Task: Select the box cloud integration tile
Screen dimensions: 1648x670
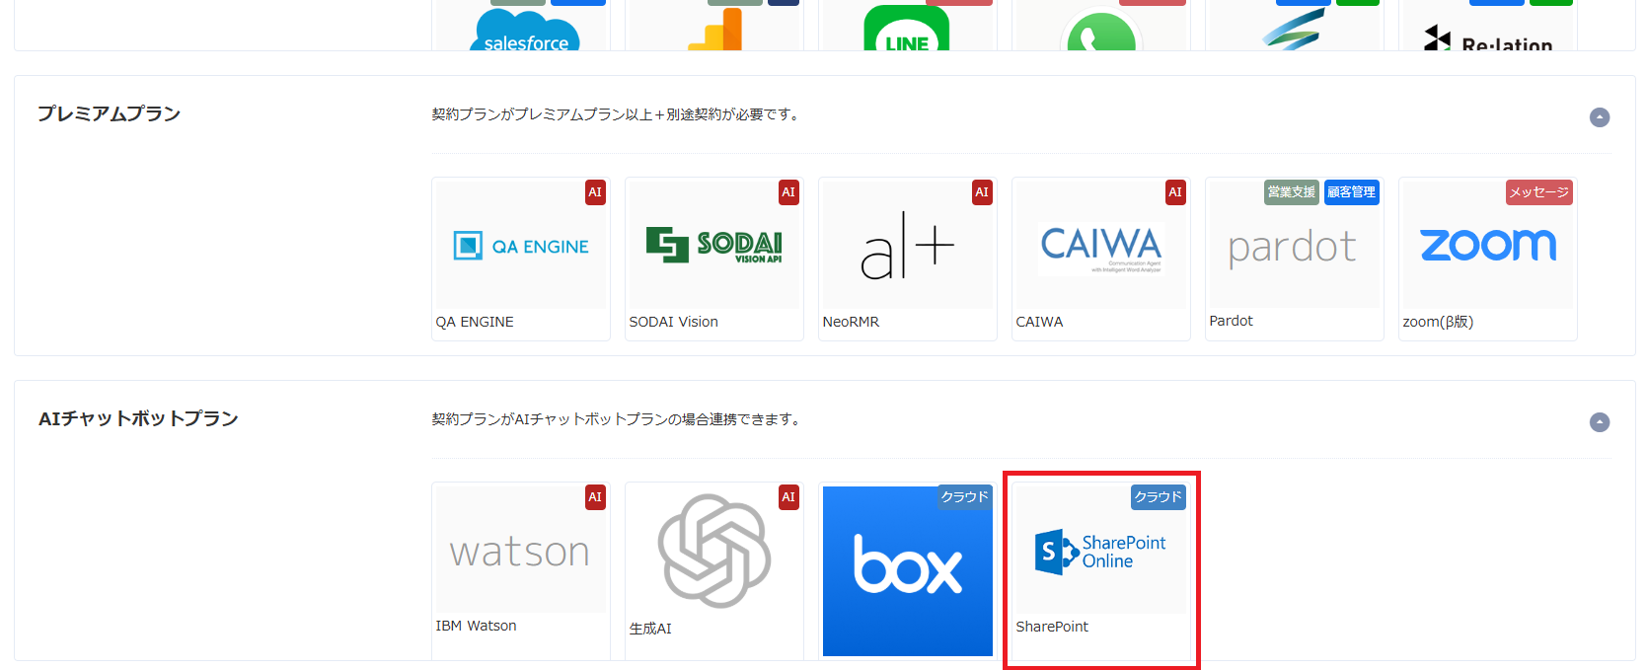Action: click(908, 571)
